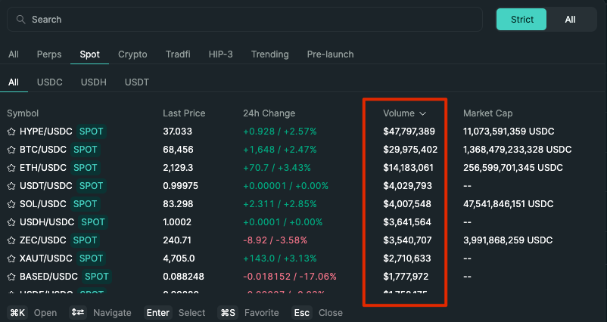Switch to the Crypto tab
This screenshot has width=607, height=322.
[x=132, y=54]
